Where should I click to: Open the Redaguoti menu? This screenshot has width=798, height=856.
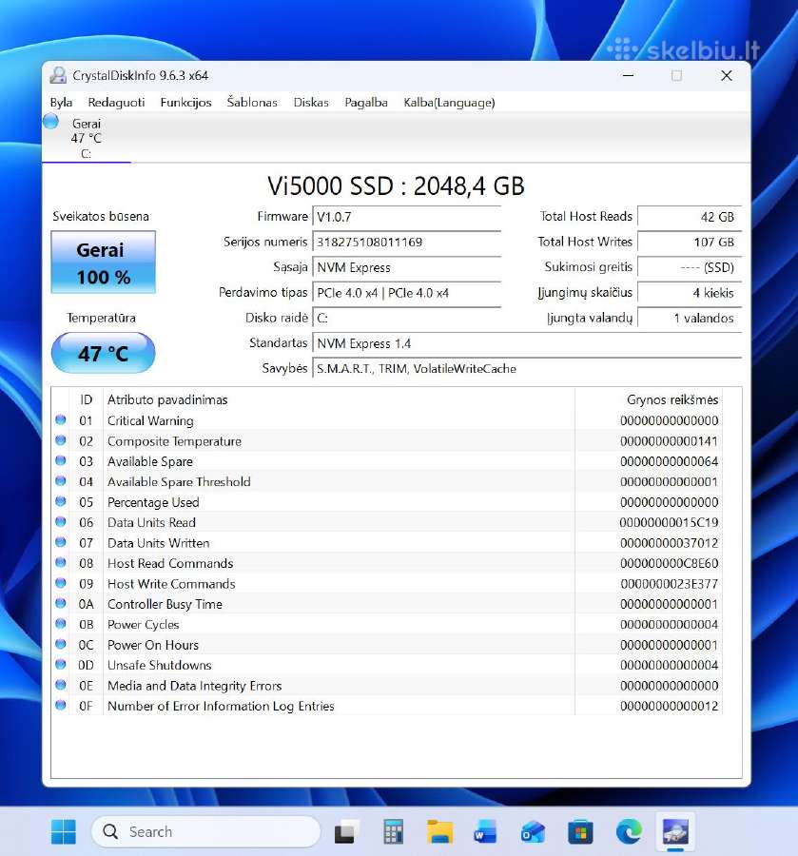[116, 103]
